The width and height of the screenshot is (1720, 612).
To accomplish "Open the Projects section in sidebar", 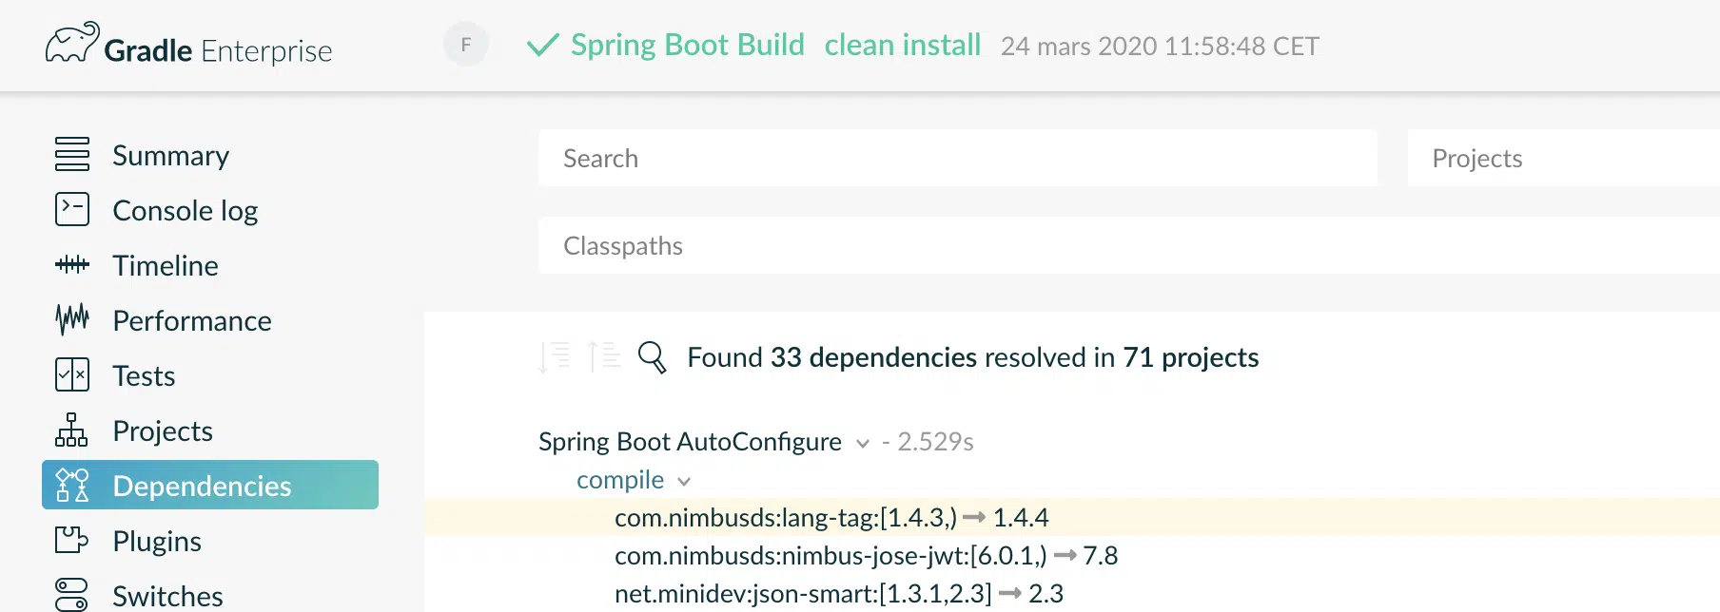I will click(x=163, y=430).
